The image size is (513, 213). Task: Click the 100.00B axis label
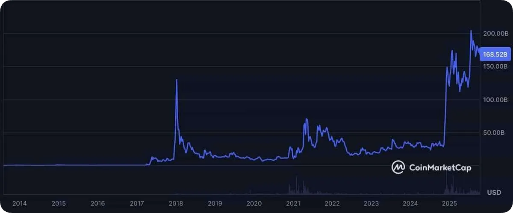495,100
